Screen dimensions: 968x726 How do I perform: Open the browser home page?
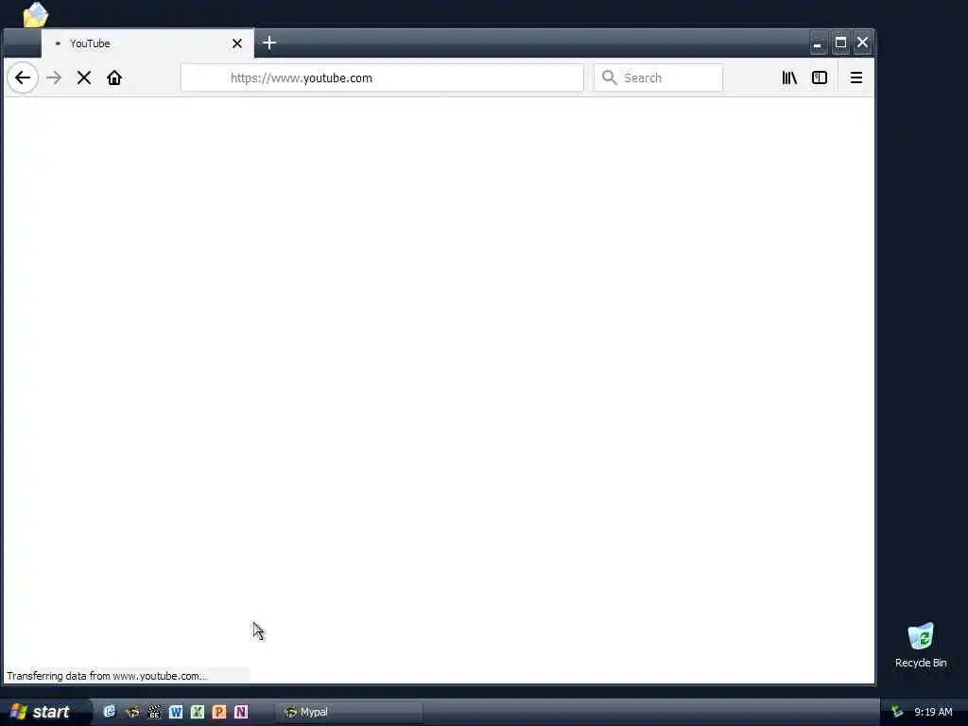[114, 78]
